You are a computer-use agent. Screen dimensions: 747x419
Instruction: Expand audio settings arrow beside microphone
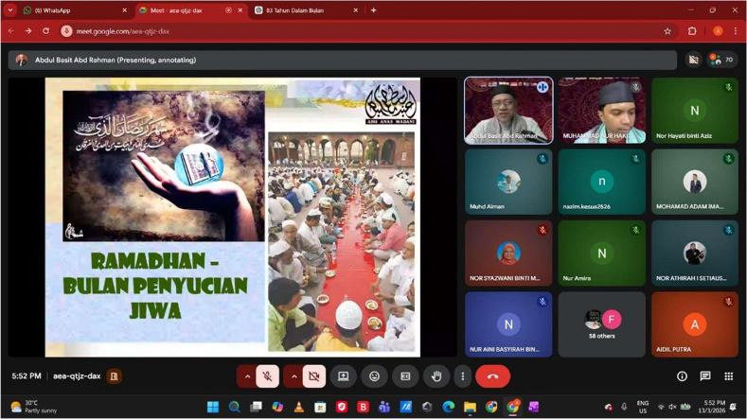point(247,376)
